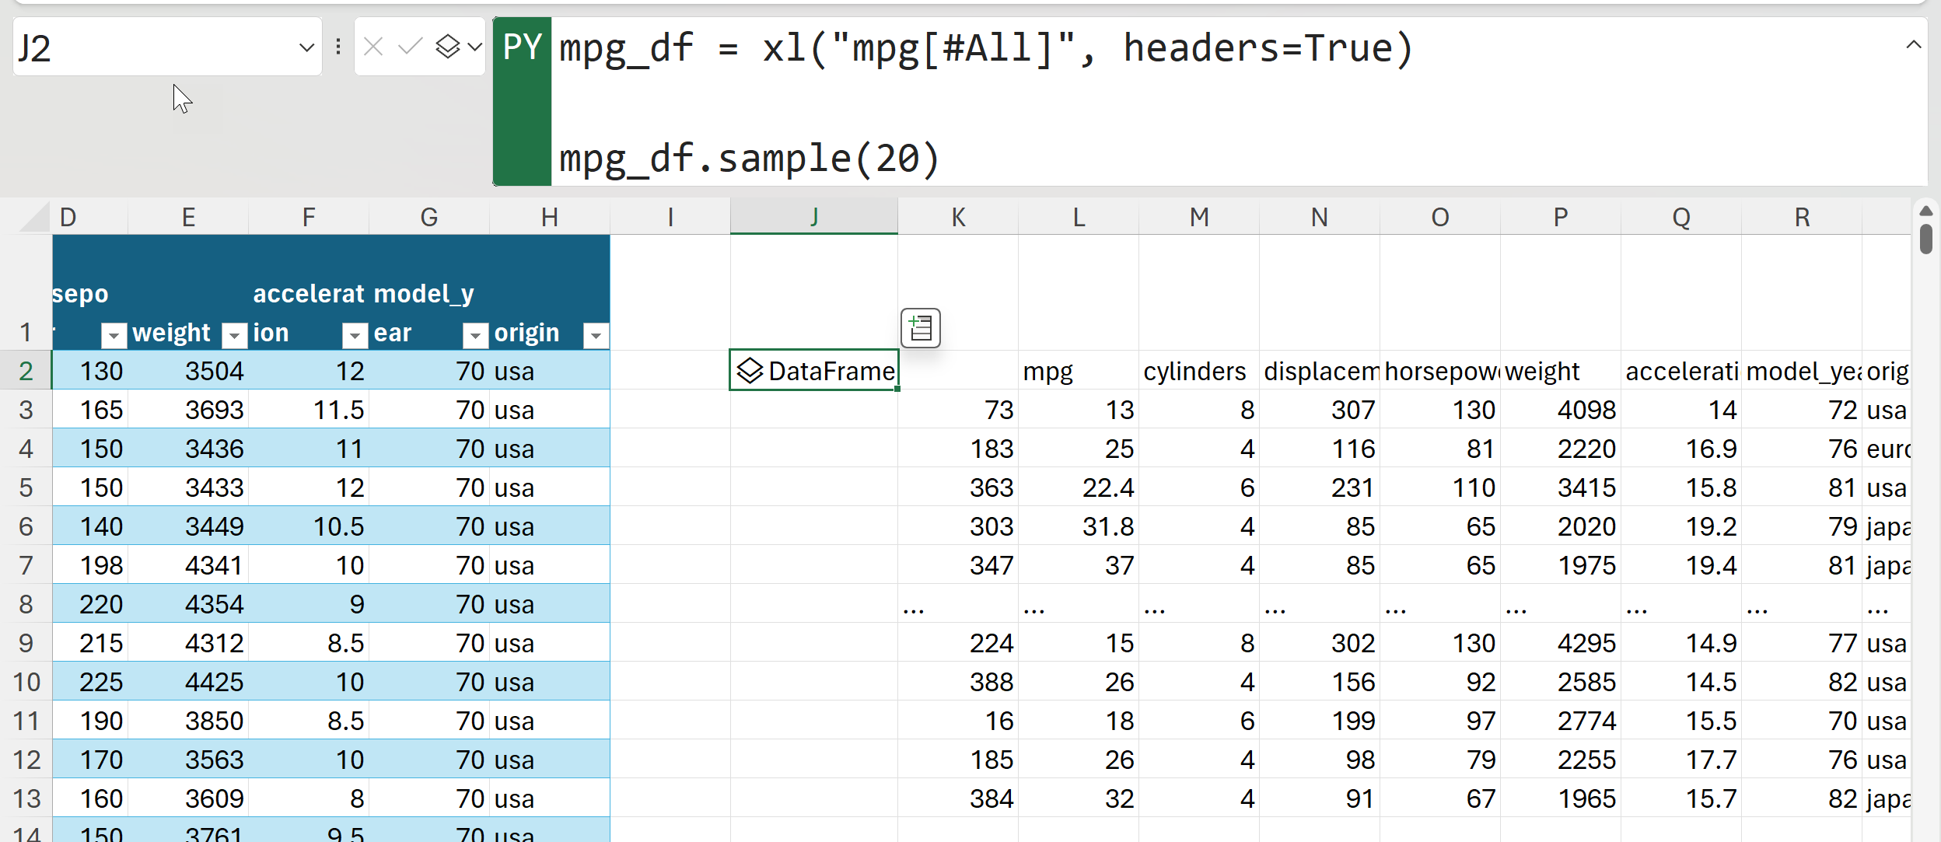This screenshot has height=842, width=1941.
Task: Select row 8 header
Action: pyautogui.click(x=26, y=604)
